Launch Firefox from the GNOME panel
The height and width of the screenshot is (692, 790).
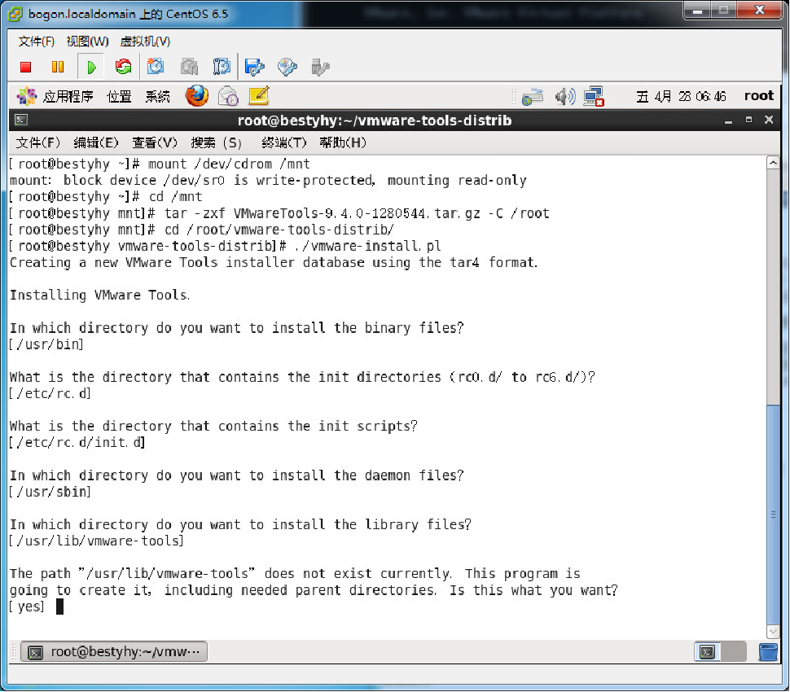click(x=197, y=96)
